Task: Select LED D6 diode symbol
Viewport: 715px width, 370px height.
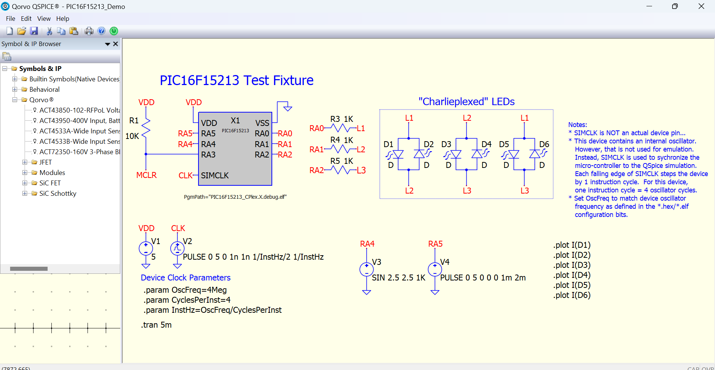Action: [537, 153]
